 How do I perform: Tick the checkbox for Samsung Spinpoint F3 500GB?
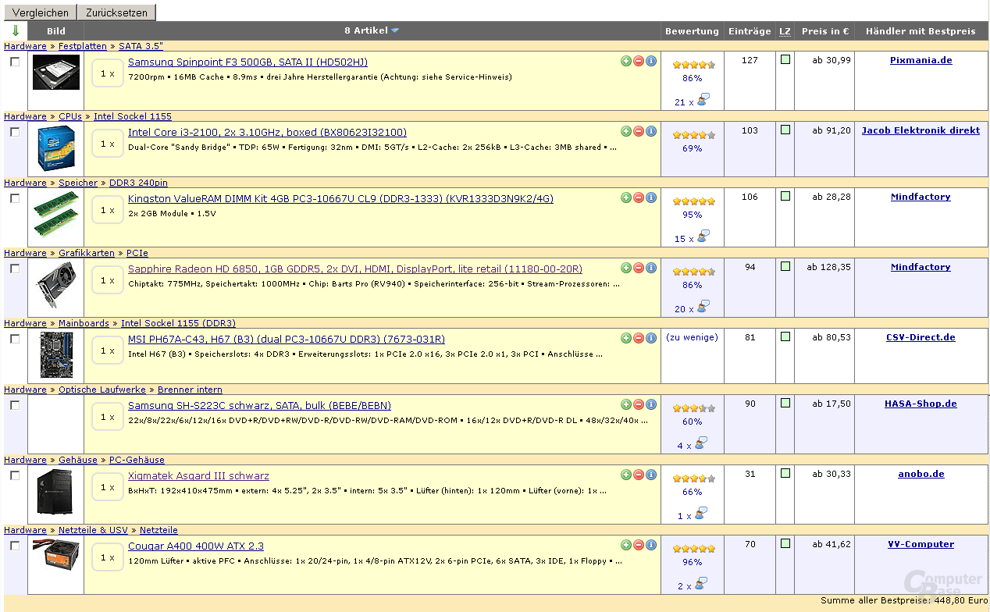pyautogui.click(x=15, y=62)
